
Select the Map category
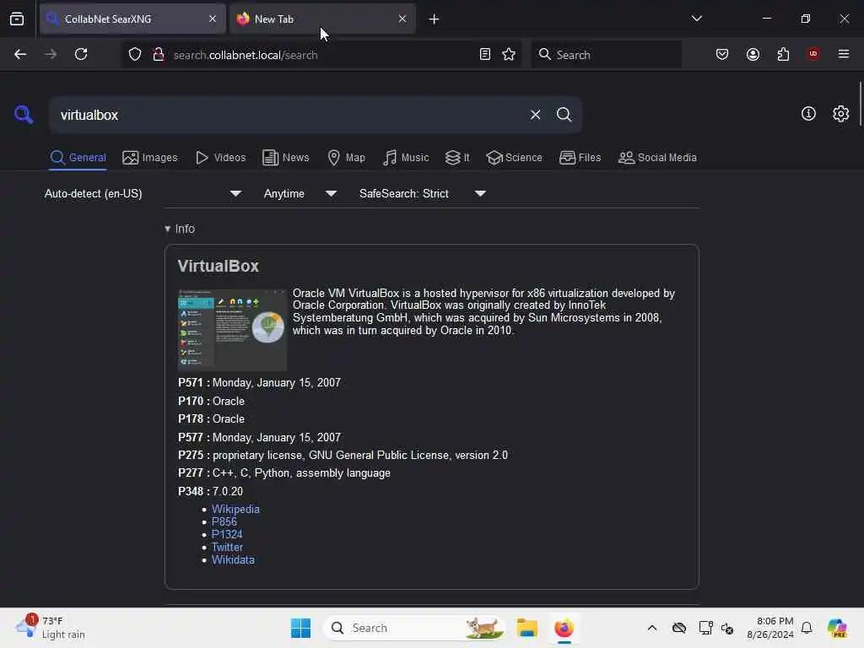[346, 158]
